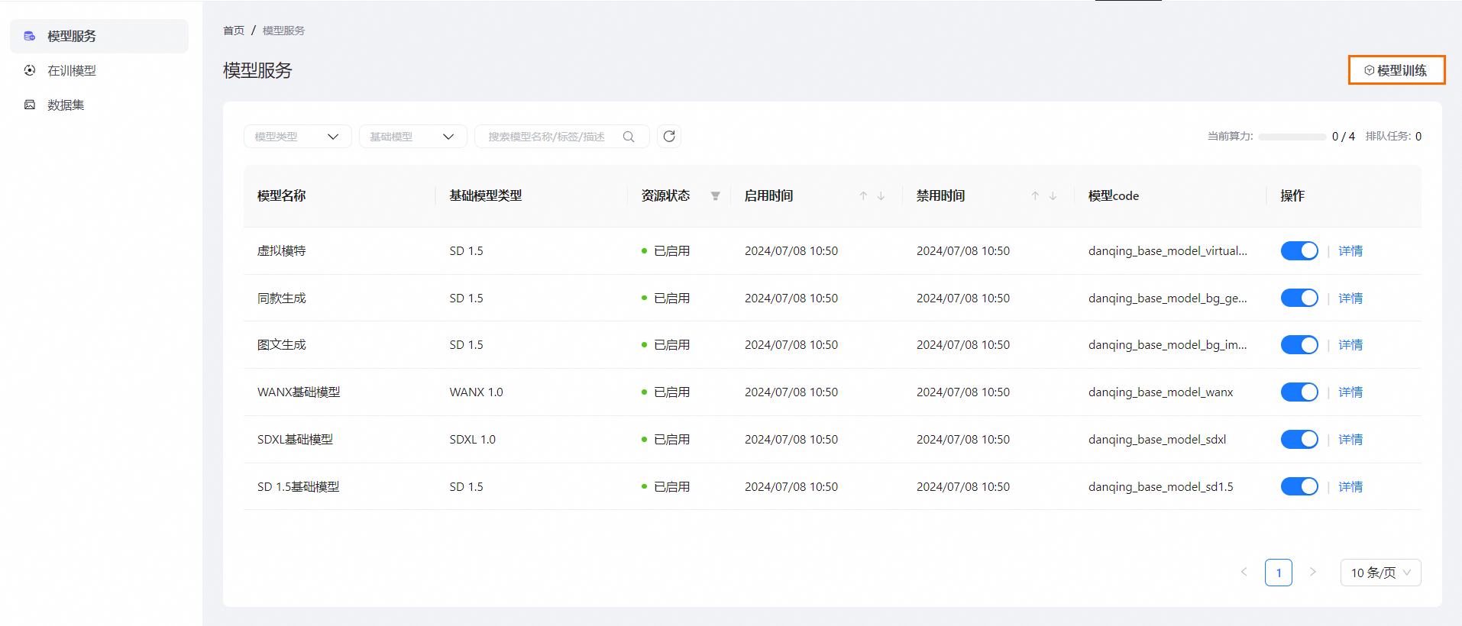Click the 首页 breadcrumb link

[x=234, y=31]
